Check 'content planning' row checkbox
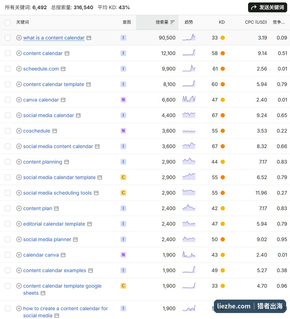This screenshot has height=319, width=290. 8,162
